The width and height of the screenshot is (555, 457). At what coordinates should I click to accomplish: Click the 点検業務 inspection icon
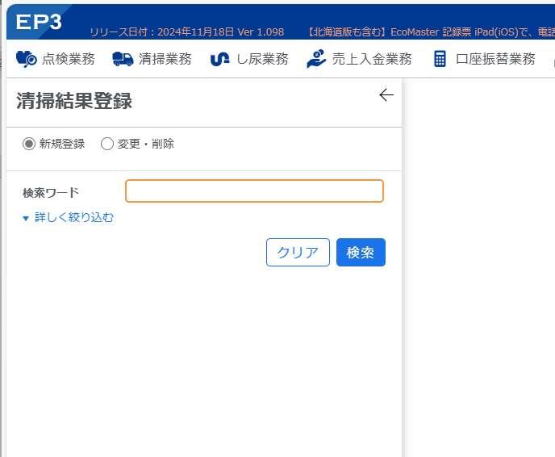[26, 59]
